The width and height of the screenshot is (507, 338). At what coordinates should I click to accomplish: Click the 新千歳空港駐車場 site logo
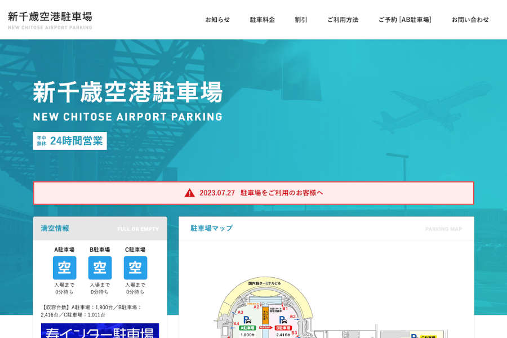click(x=50, y=20)
